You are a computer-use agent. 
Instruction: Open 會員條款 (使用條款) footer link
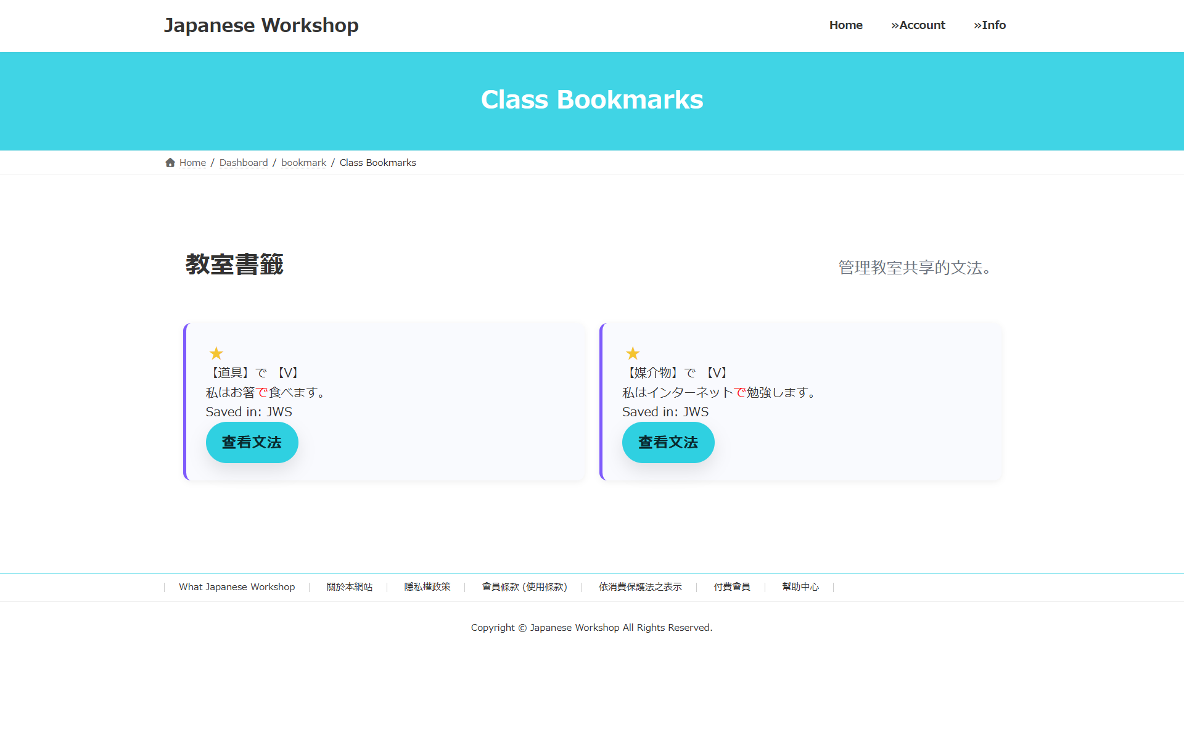[524, 587]
